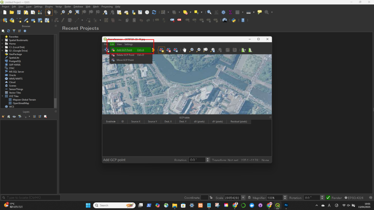Viewport: 374px width, 210px height.
Task: Refresh the Browser panel
Action: click(x=8, y=31)
